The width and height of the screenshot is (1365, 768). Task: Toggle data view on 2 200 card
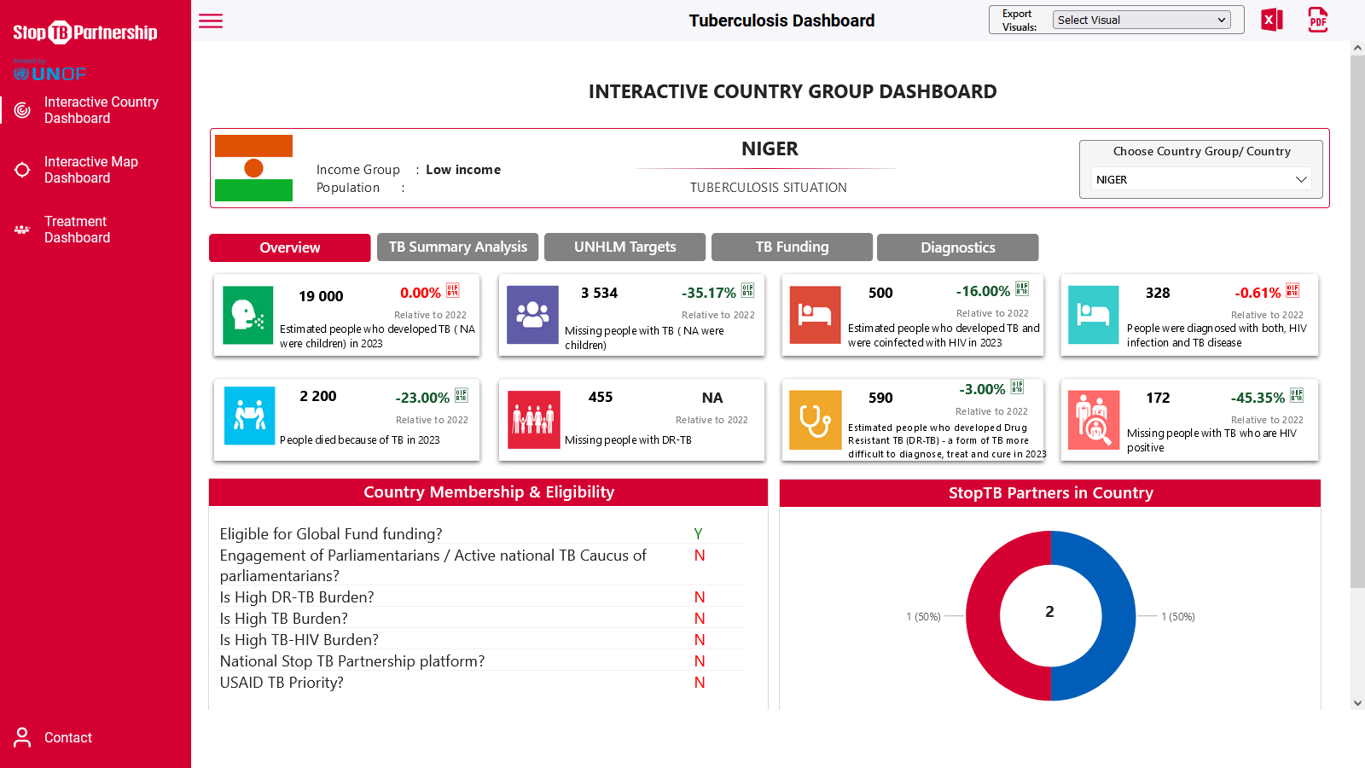coord(462,396)
